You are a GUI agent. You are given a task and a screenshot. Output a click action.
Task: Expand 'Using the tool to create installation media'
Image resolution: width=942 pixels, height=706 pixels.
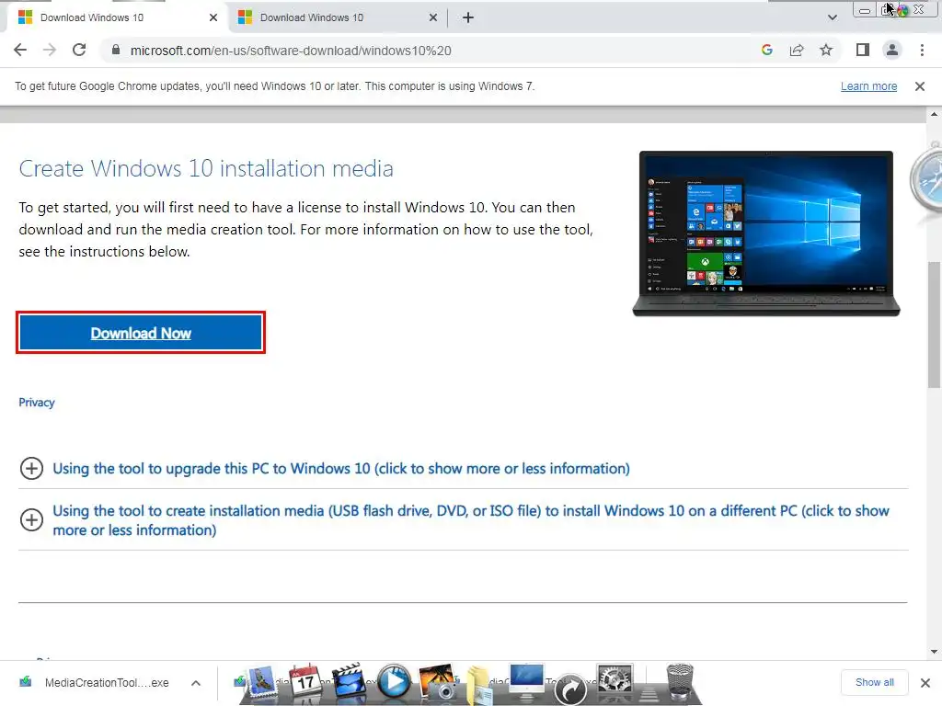tap(32, 520)
